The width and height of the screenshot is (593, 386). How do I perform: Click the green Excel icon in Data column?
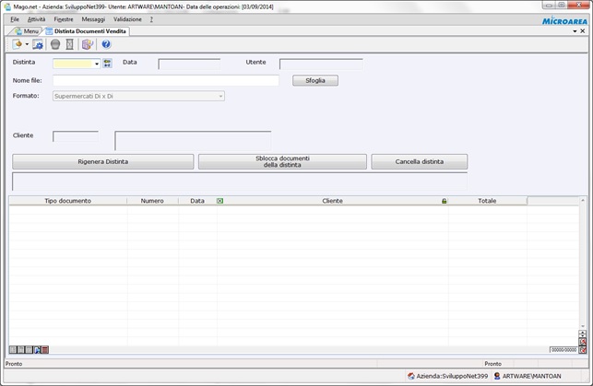pos(219,200)
